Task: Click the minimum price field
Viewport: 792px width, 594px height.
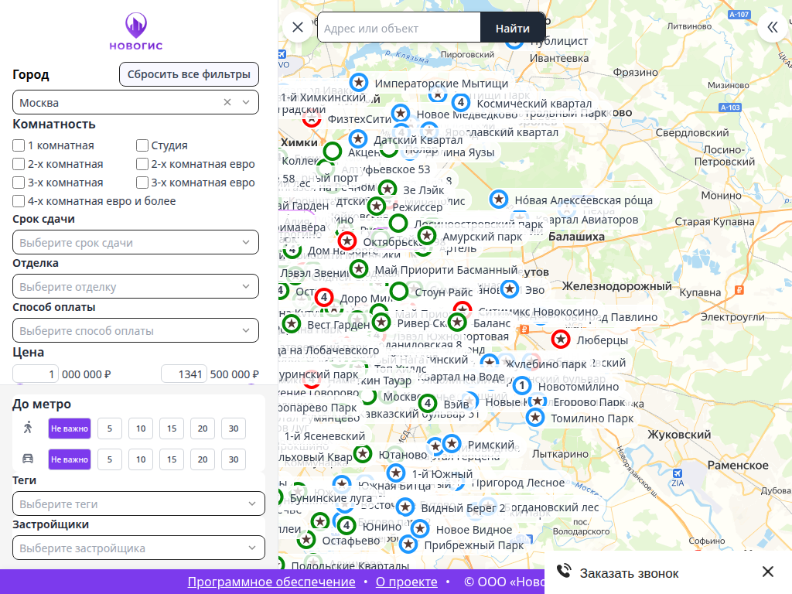Action: pos(36,374)
